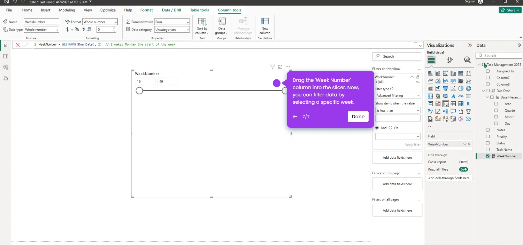Choose the KPI visual
Screen dimensions: 523x245
[438, 104]
